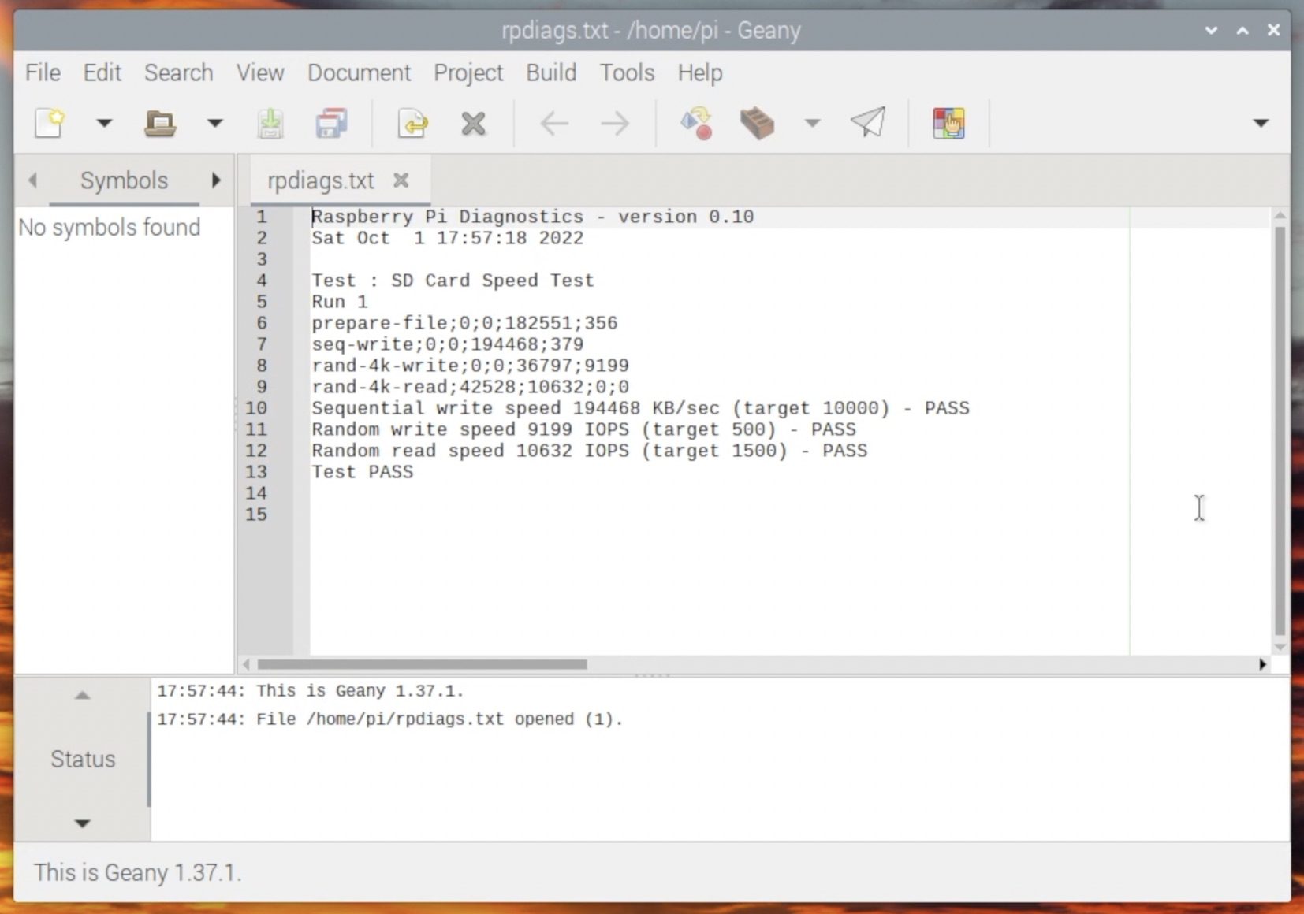Click the New file icon
Image resolution: width=1304 pixels, height=914 pixels.
pyautogui.click(x=50, y=123)
